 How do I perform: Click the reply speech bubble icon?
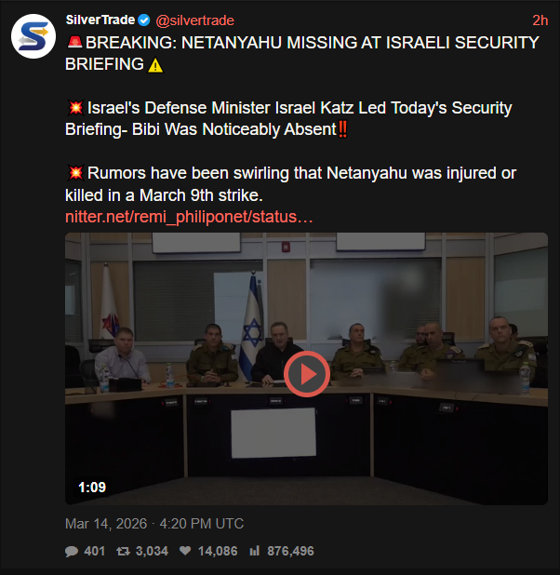(72, 551)
